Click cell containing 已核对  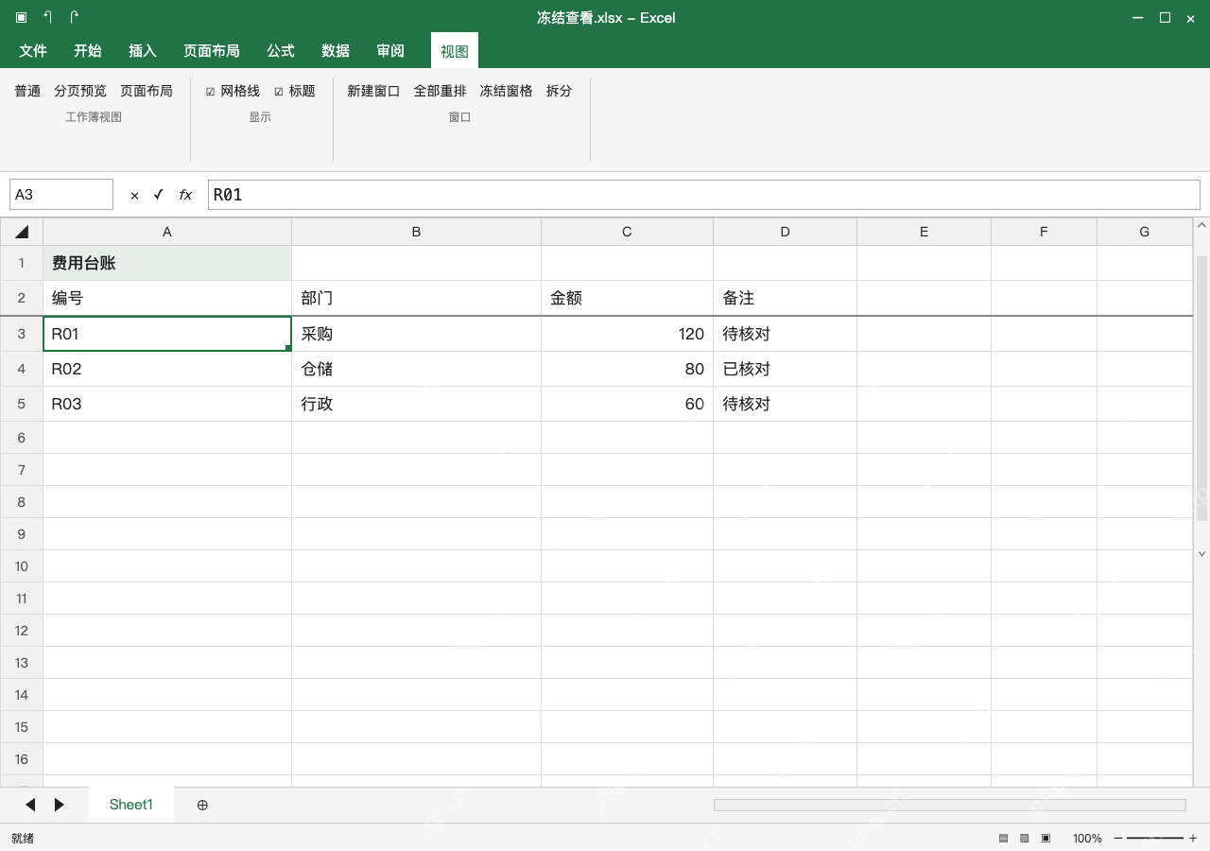point(785,369)
